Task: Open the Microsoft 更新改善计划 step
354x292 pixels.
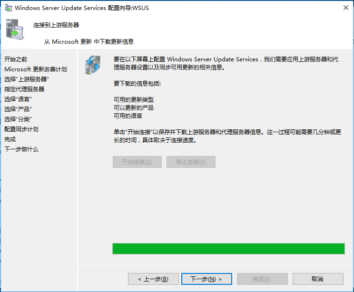Action: tap(36, 69)
